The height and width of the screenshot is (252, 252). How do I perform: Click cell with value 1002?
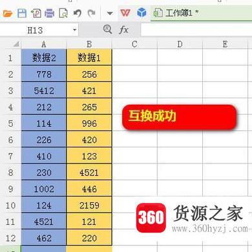[44, 189]
